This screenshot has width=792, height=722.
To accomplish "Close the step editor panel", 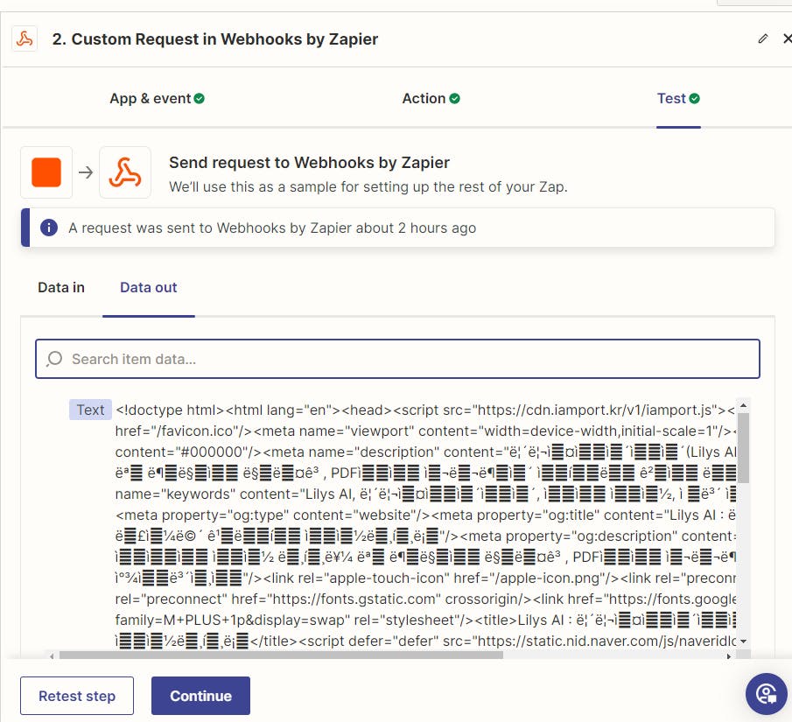I will 787,39.
